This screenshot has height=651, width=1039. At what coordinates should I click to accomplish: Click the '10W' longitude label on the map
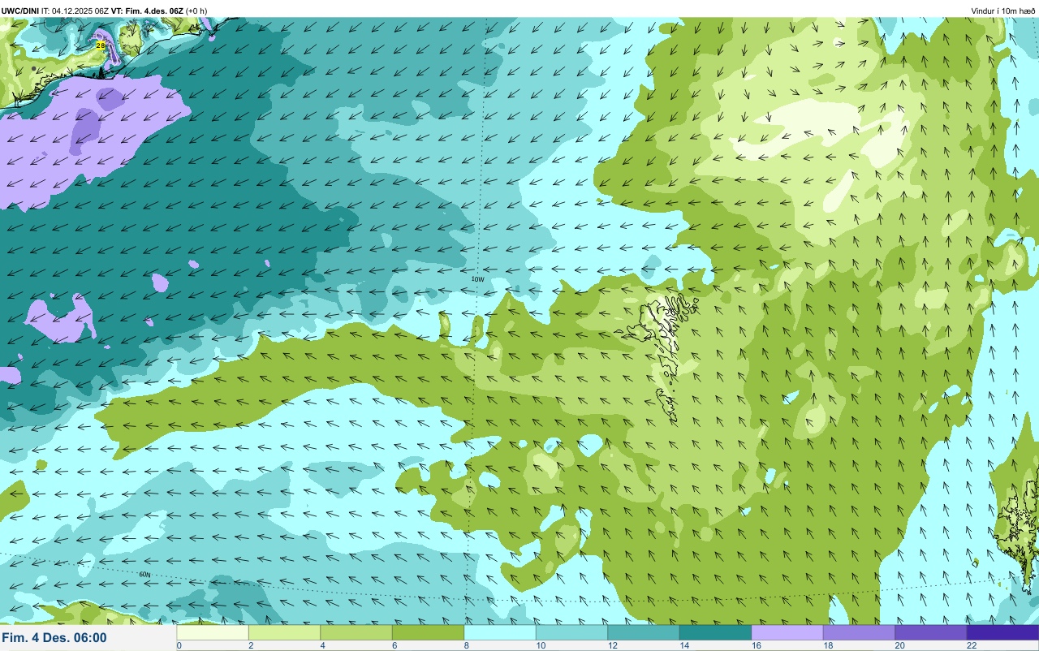pyautogui.click(x=478, y=279)
